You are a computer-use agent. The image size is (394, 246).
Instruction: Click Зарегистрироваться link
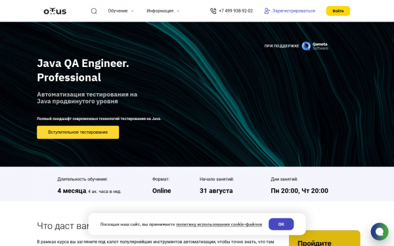pyautogui.click(x=294, y=11)
